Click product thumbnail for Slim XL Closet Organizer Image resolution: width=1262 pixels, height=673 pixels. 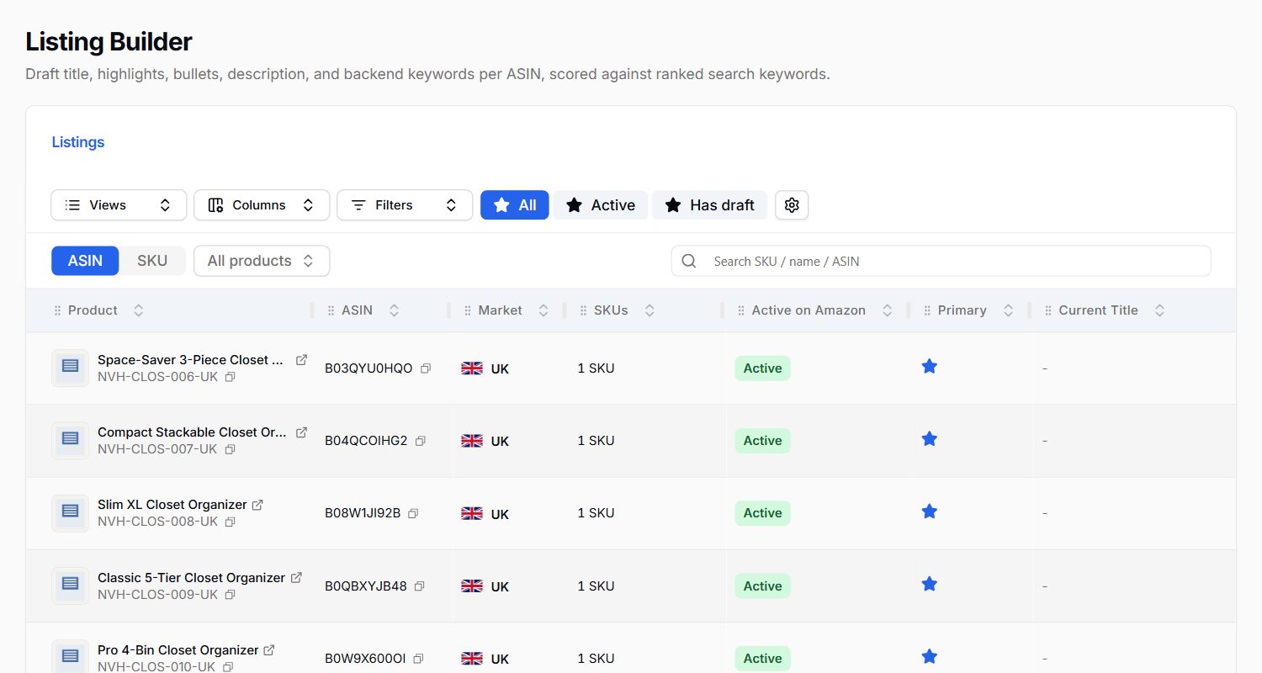point(71,513)
